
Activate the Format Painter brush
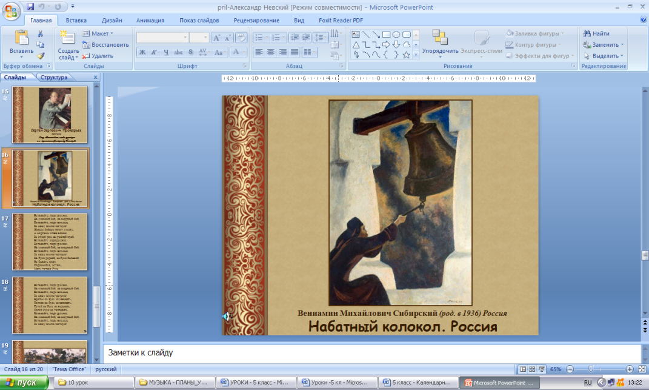click(x=40, y=56)
